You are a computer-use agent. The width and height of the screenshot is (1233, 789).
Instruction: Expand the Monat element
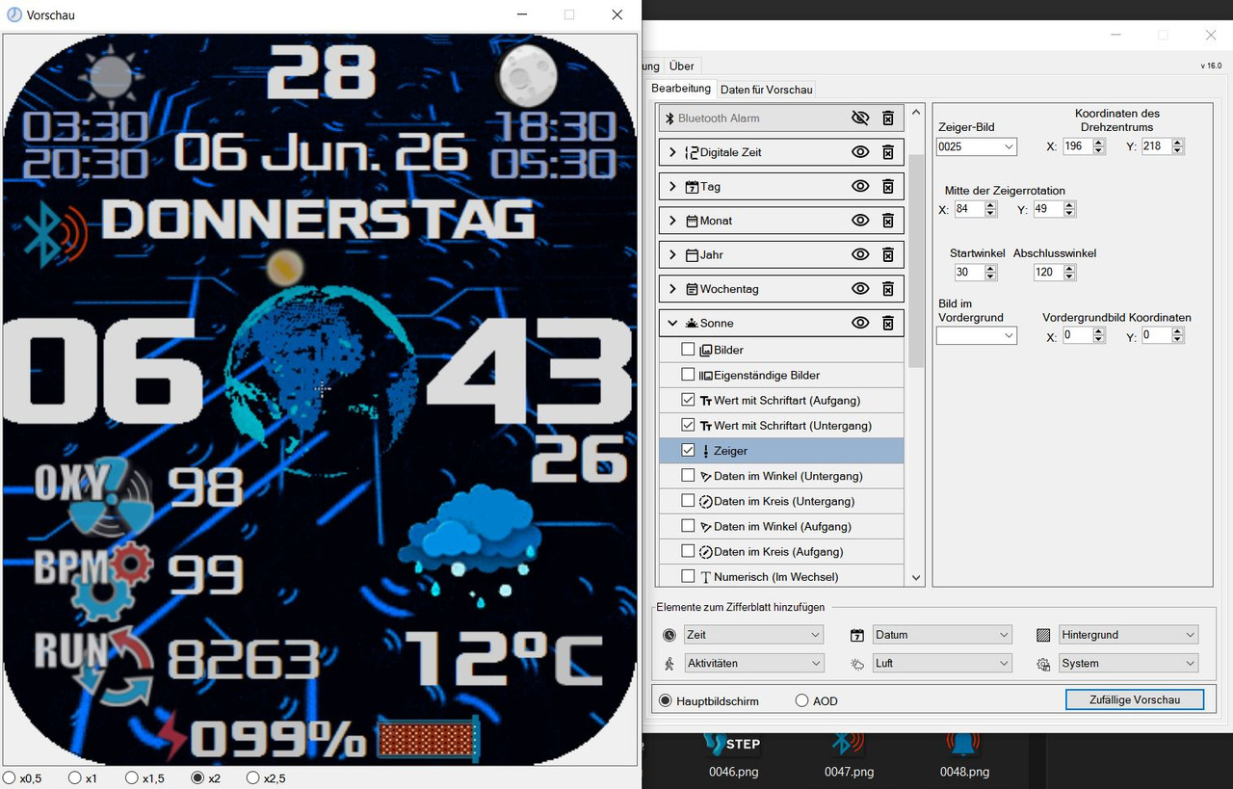[672, 221]
